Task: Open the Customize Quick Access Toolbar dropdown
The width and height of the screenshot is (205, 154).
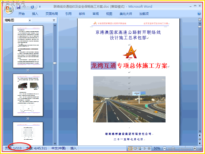Action: (x=40, y=7)
